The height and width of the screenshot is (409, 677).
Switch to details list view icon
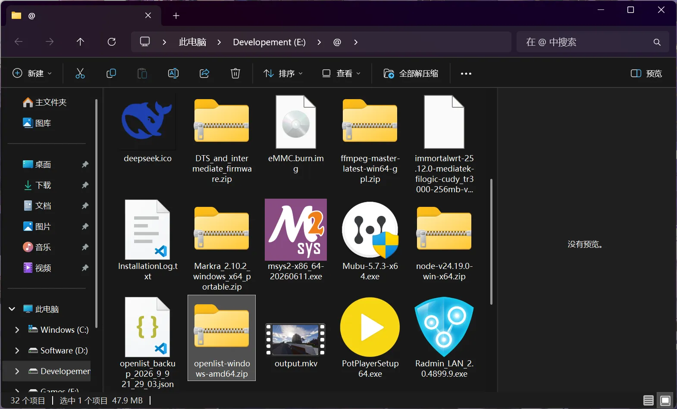click(649, 400)
